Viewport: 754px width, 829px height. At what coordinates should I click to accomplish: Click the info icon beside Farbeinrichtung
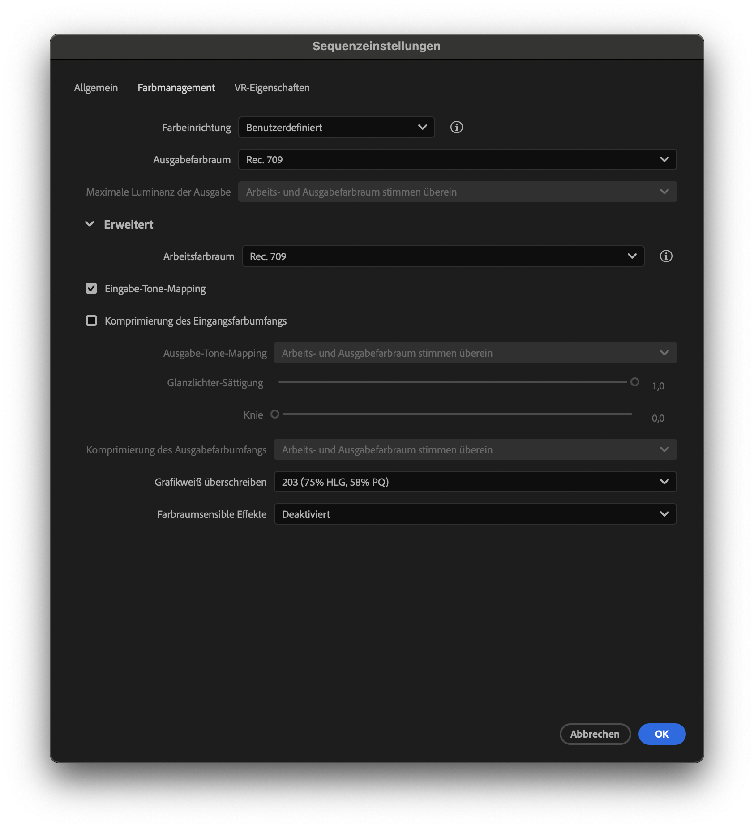click(457, 127)
